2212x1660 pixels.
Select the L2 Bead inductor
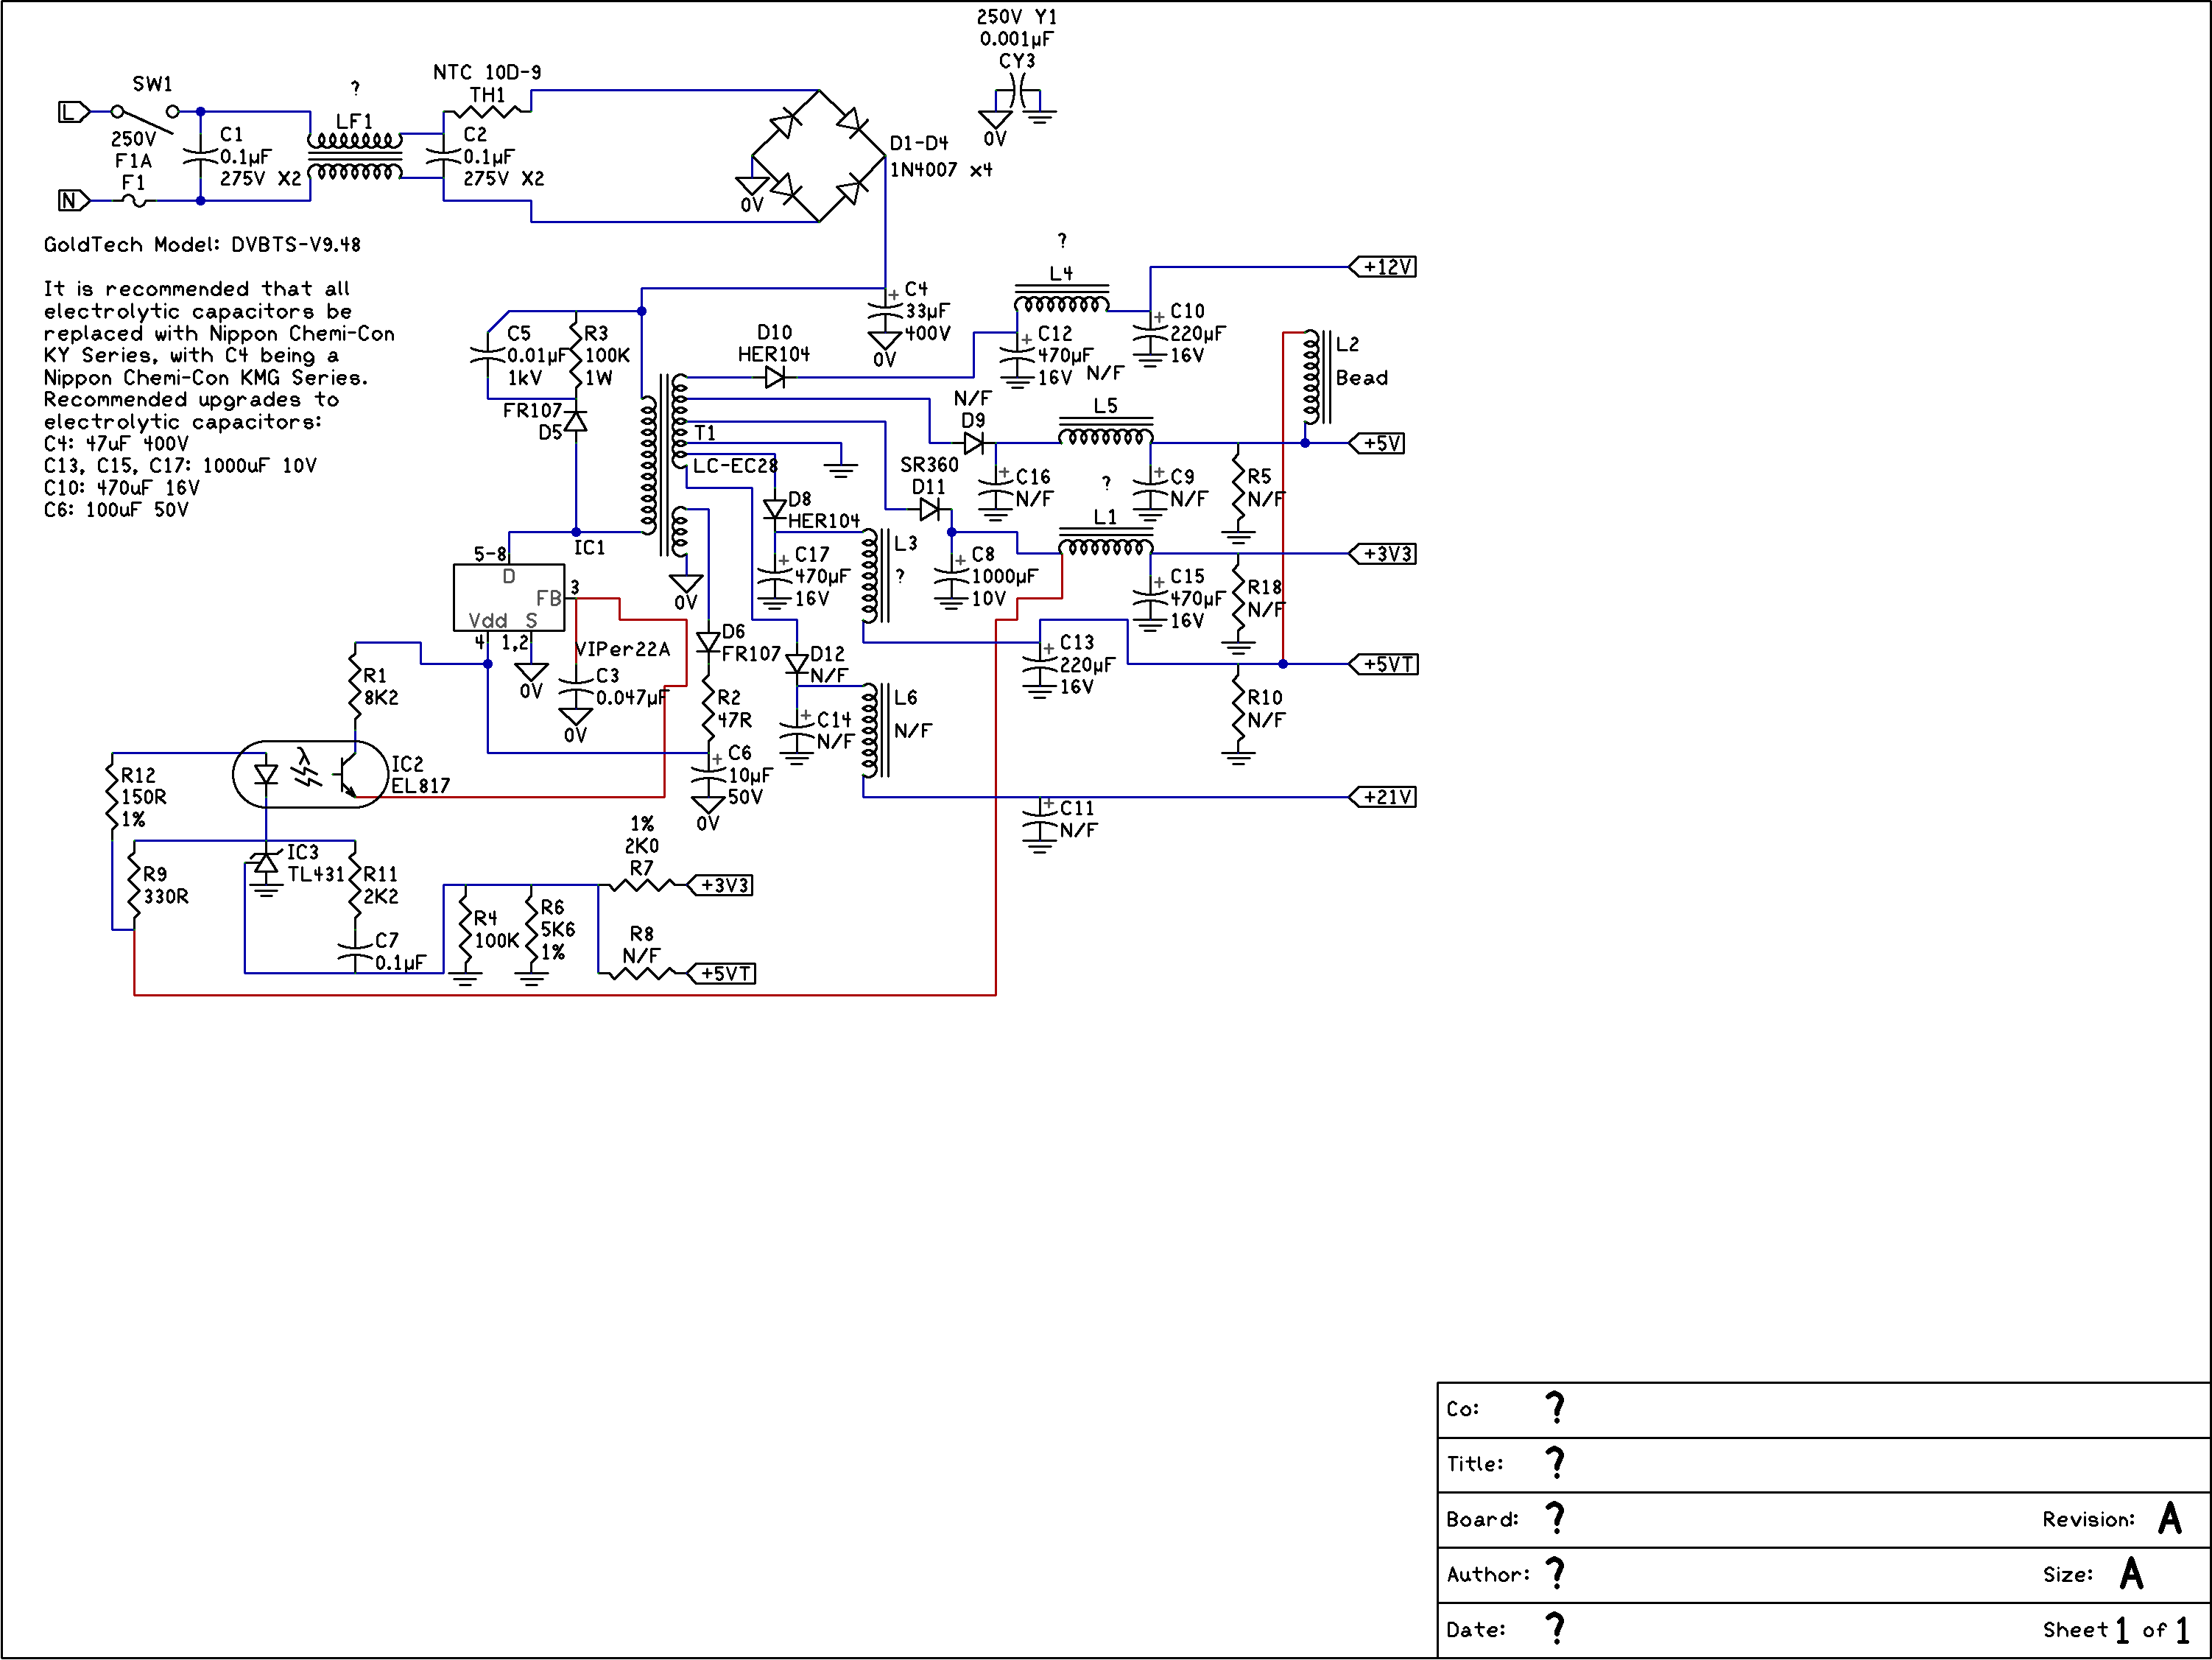[1316, 378]
